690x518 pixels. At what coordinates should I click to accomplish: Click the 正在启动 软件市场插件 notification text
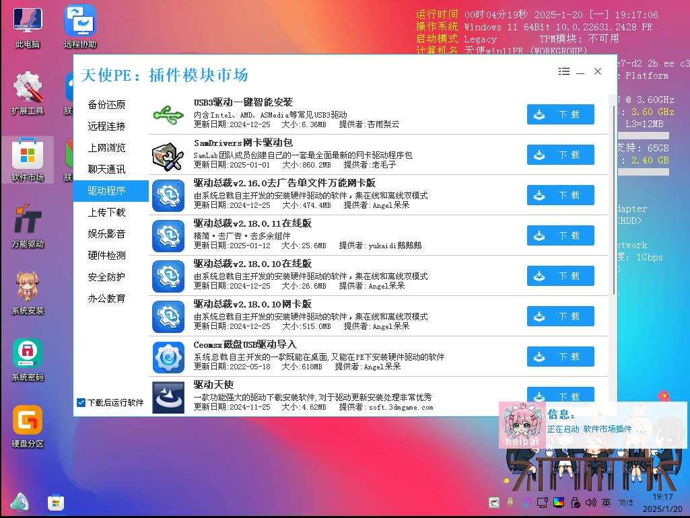[x=596, y=429]
